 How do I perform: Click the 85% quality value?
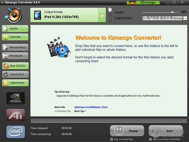pos(184,12)
